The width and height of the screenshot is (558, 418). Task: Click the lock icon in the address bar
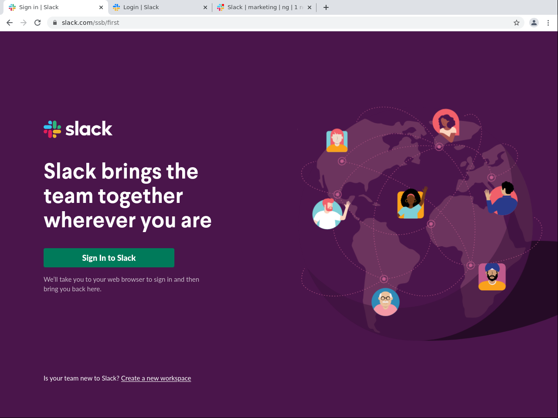pyautogui.click(x=54, y=23)
